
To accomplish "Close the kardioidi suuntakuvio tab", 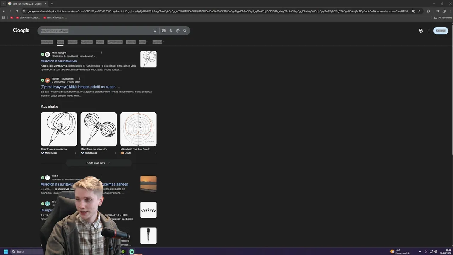I will (x=45, y=4).
